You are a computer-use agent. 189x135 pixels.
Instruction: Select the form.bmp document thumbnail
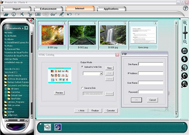[x=143, y=35]
